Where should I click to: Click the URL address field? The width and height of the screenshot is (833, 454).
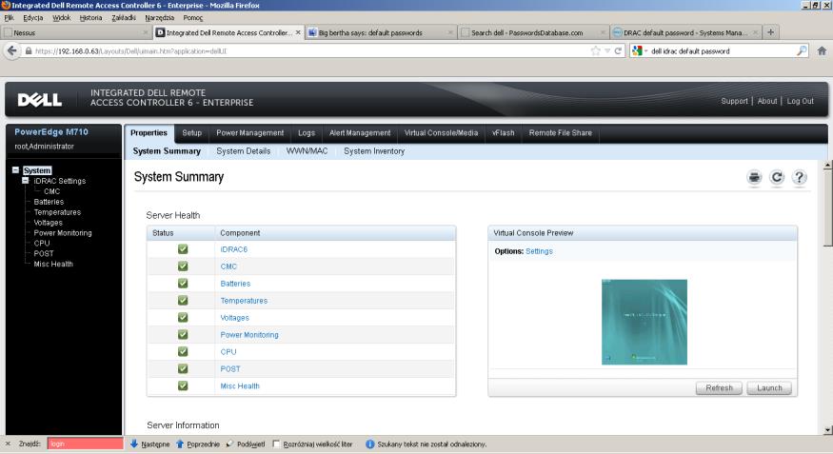pyautogui.click(x=310, y=51)
